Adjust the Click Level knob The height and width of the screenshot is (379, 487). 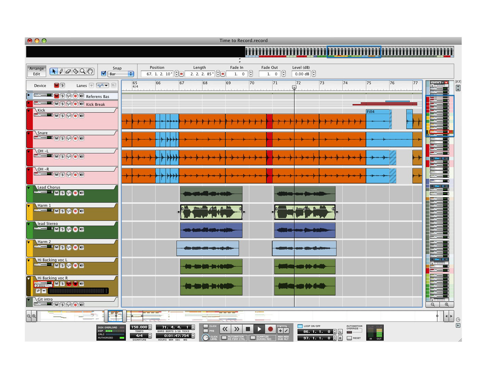(x=206, y=338)
